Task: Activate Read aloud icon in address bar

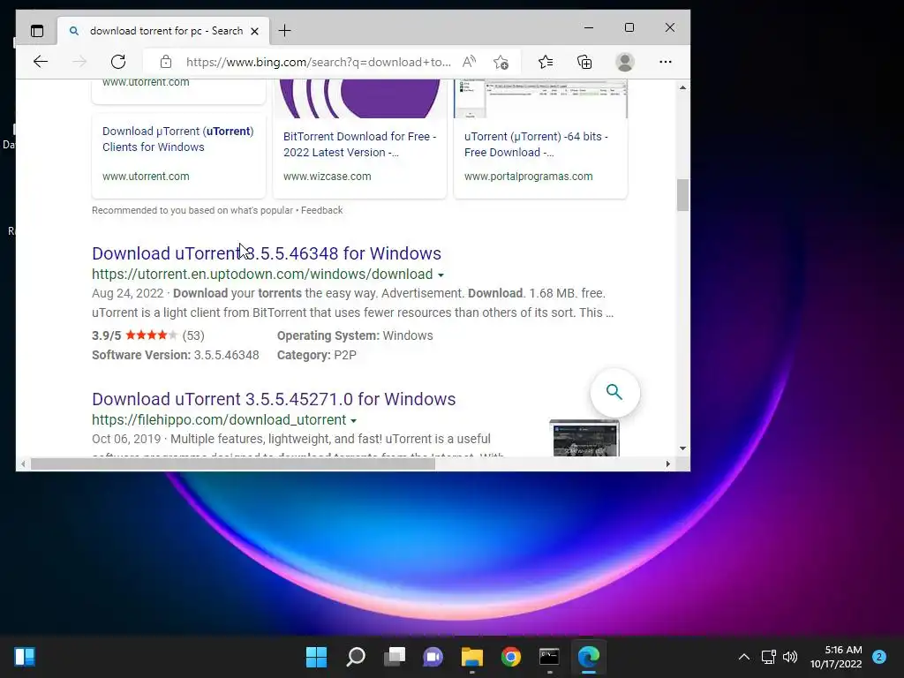Action: click(x=470, y=62)
